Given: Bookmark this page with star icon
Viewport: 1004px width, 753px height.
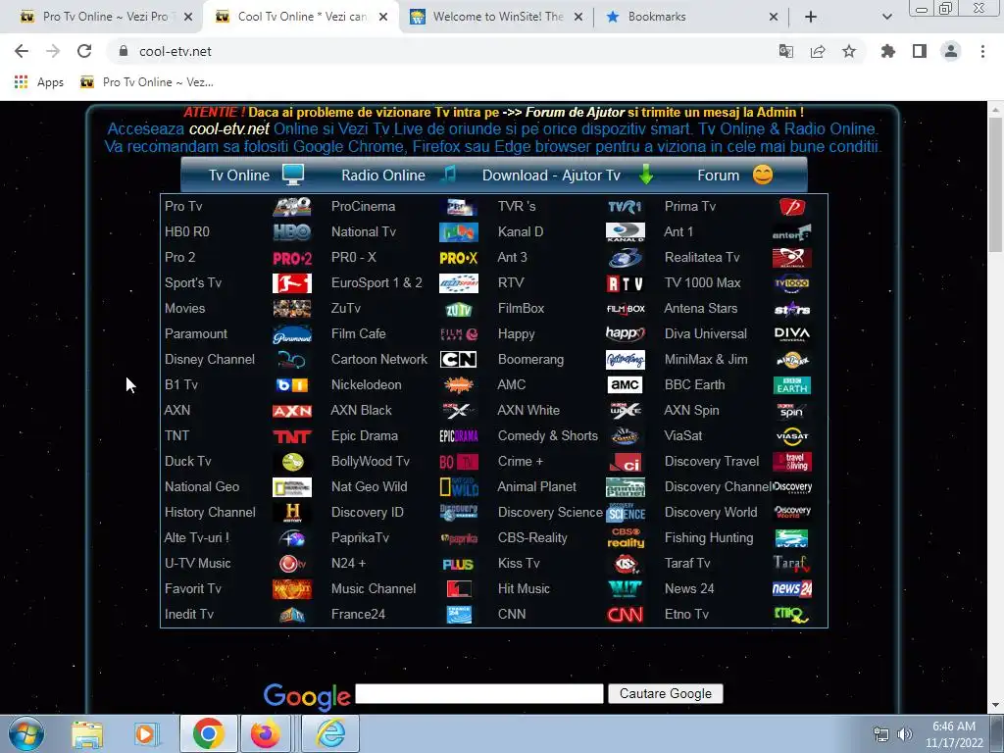Looking at the screenshot, I should [x=849, y=51].
